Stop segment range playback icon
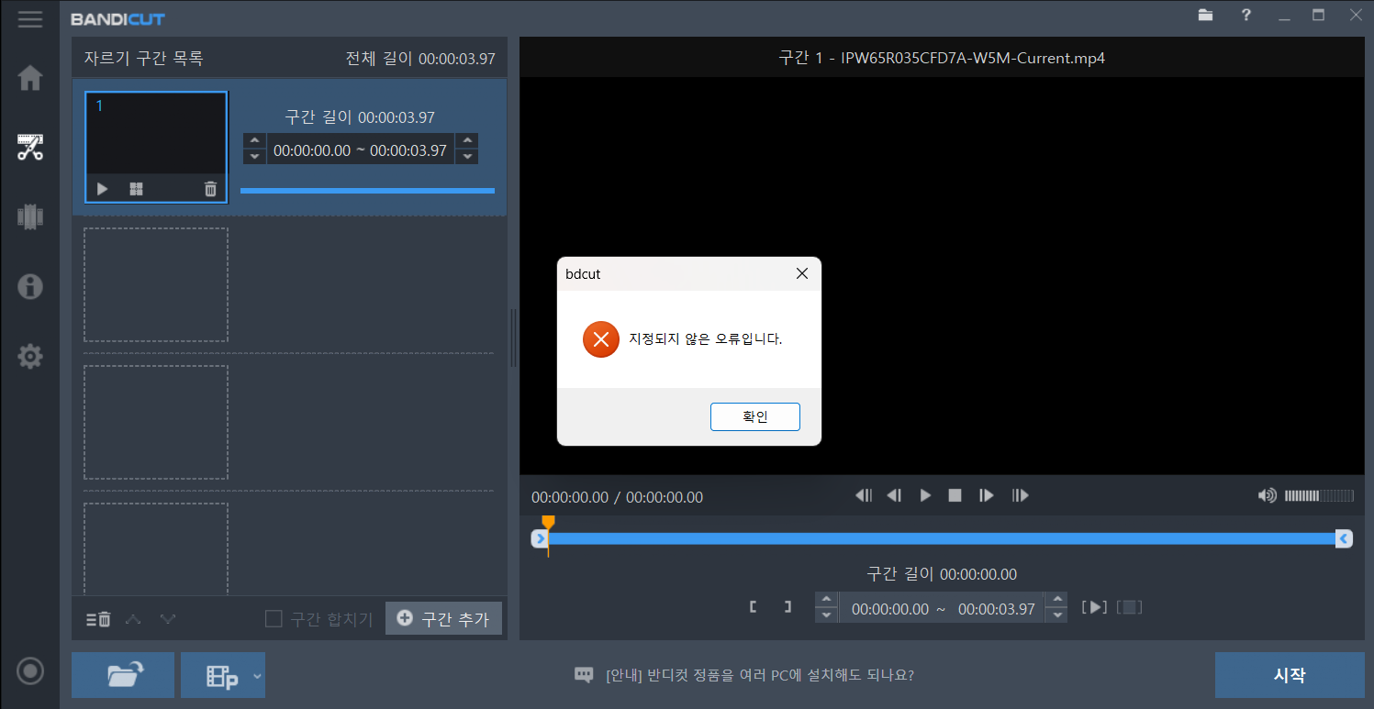1374x709 pixels. tap(1131, 607)
